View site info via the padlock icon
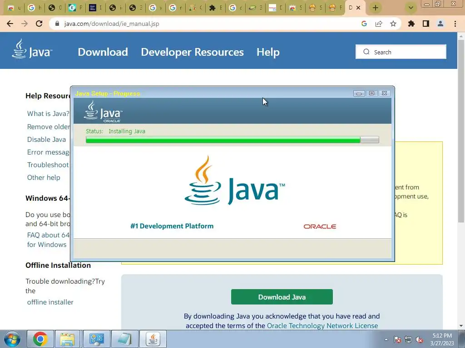 pyautogui.click(x=58, y=24)
